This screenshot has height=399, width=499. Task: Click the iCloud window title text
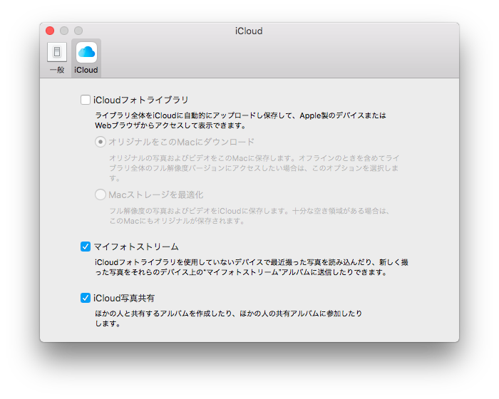(249, 31)
